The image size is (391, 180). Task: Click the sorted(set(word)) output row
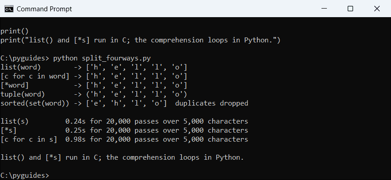[x=125, y=103]
